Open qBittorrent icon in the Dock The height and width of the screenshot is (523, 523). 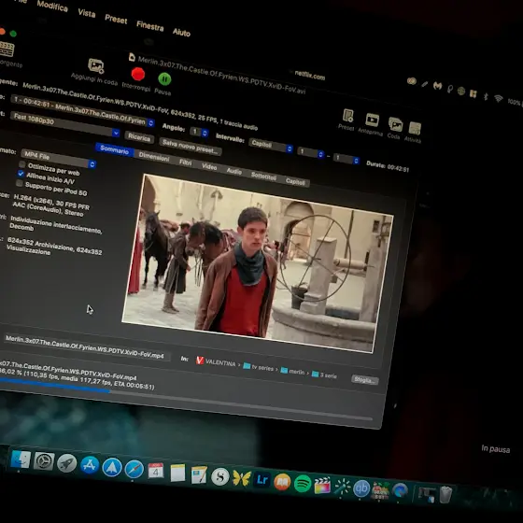pos(361,488)
